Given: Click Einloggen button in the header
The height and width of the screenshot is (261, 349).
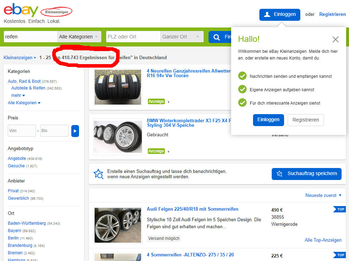Looking at the screenshot, I should tap(279, 15).
